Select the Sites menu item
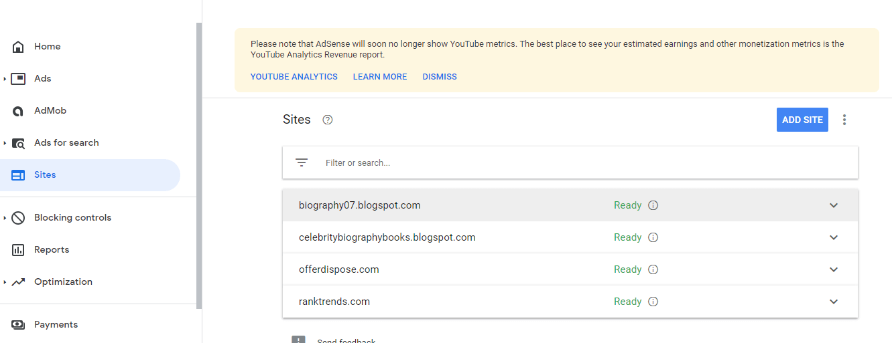The height and width of the screenshot is (343, 892). click(x=90, y=175)
